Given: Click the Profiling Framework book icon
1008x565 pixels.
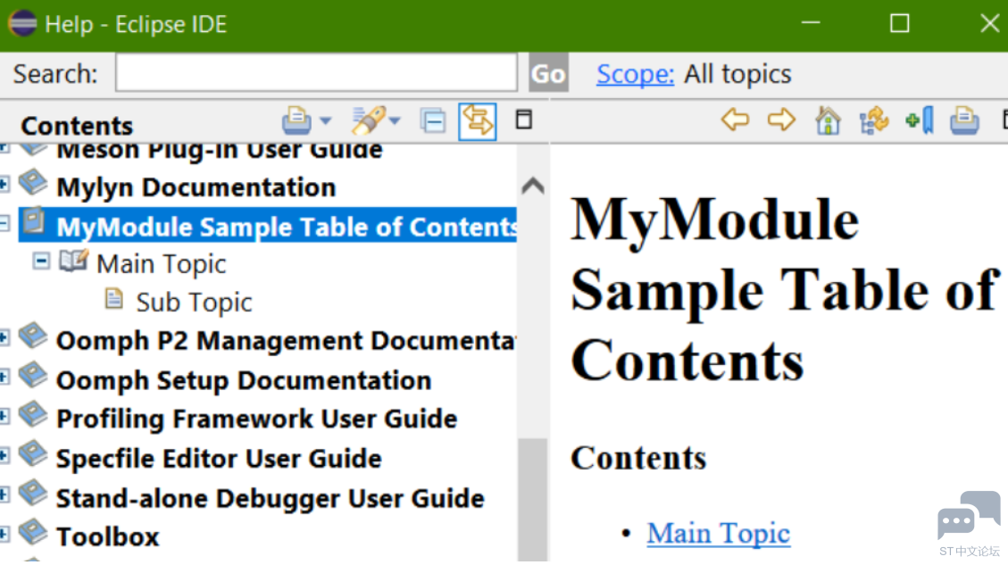Looking at the screenshot, I should pos(33,414).
